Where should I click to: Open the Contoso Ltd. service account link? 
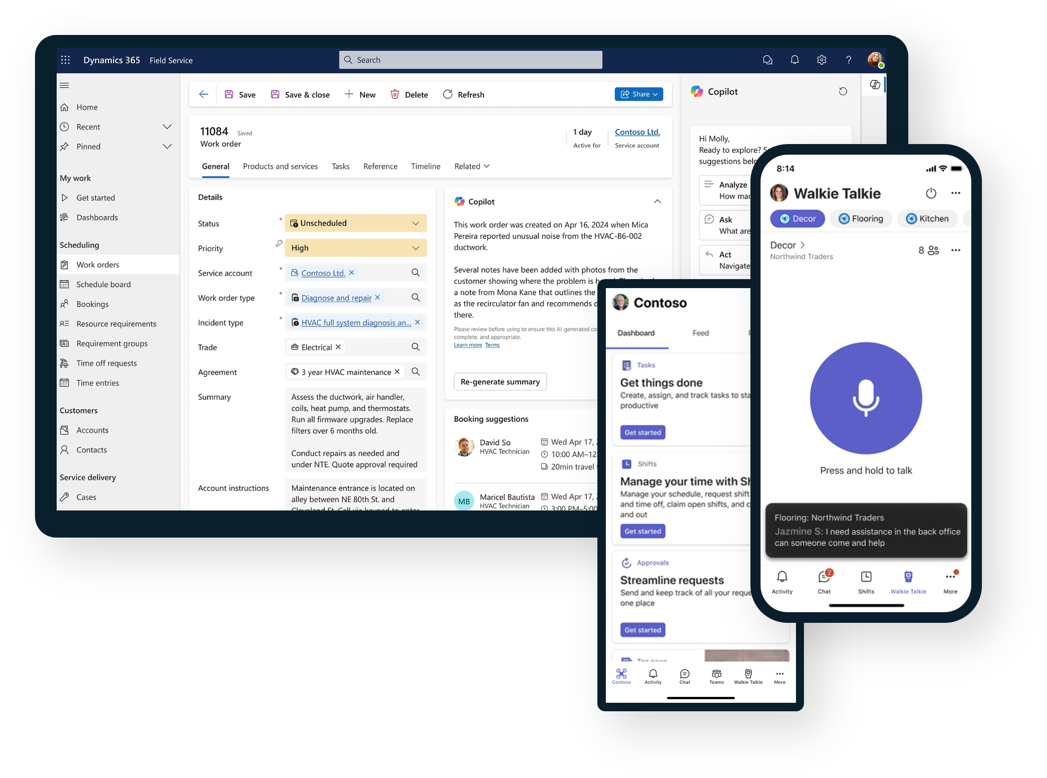tap(637, 132)
